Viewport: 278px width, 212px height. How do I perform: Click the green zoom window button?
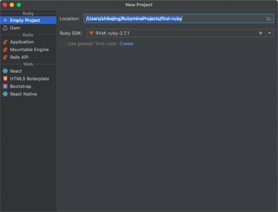coord(19,5)
